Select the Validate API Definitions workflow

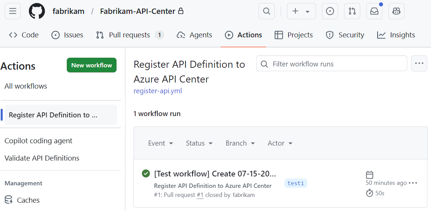coord(42,158)
